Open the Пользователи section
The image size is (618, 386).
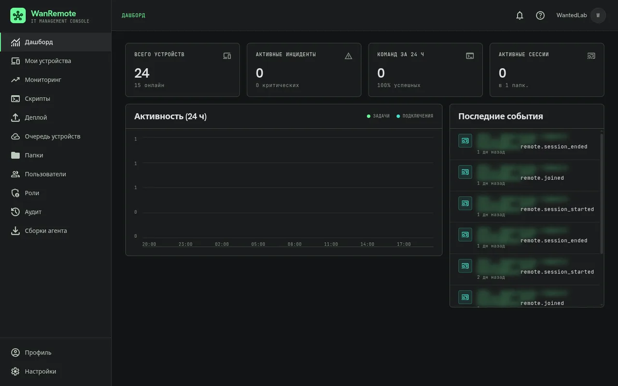coord(56,174)
